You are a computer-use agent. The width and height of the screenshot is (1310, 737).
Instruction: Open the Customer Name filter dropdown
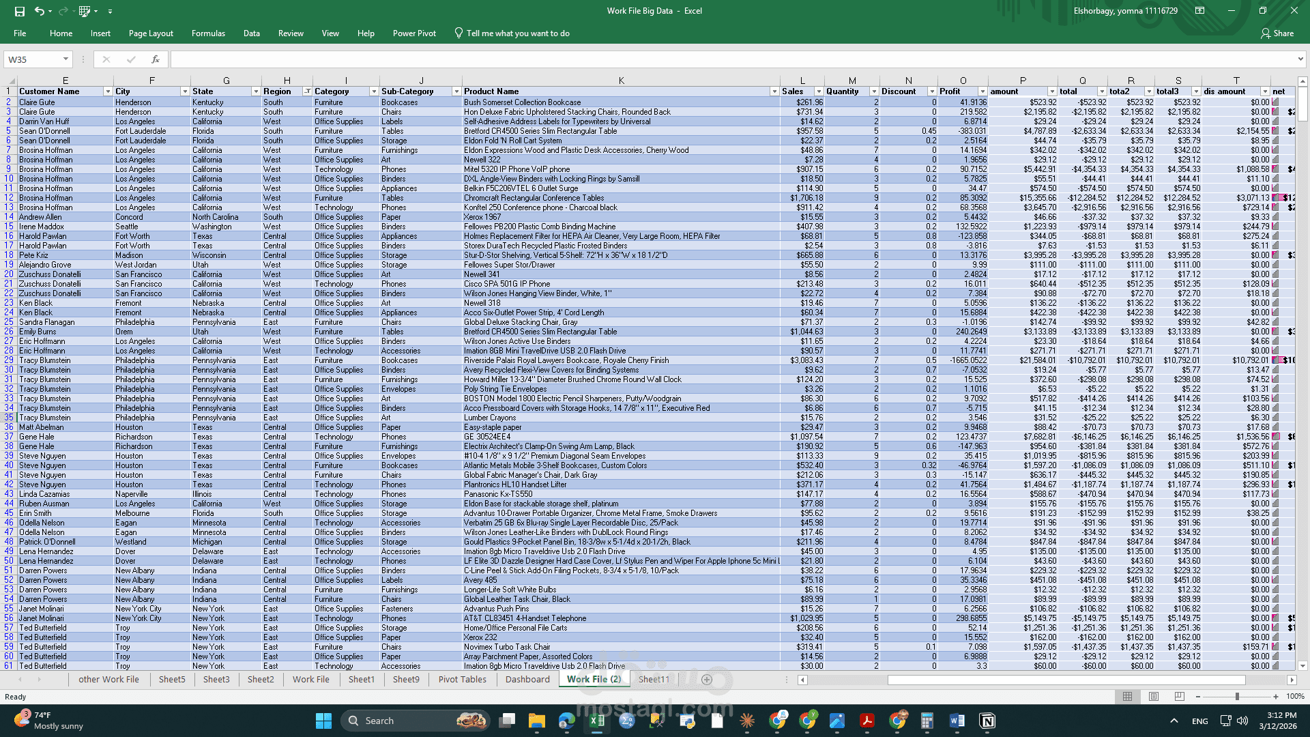(107, 91)
